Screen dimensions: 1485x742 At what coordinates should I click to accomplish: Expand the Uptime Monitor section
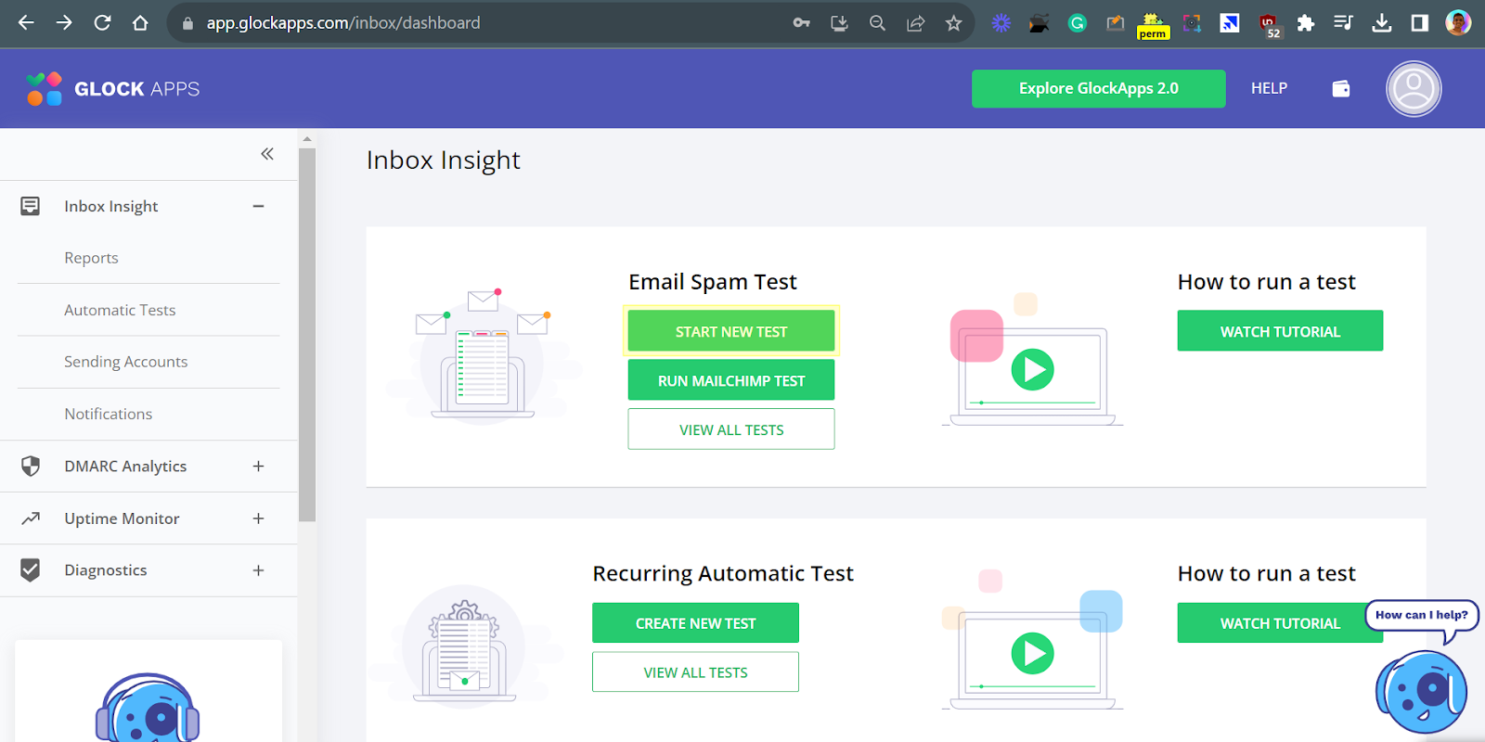tap(258, 518)
